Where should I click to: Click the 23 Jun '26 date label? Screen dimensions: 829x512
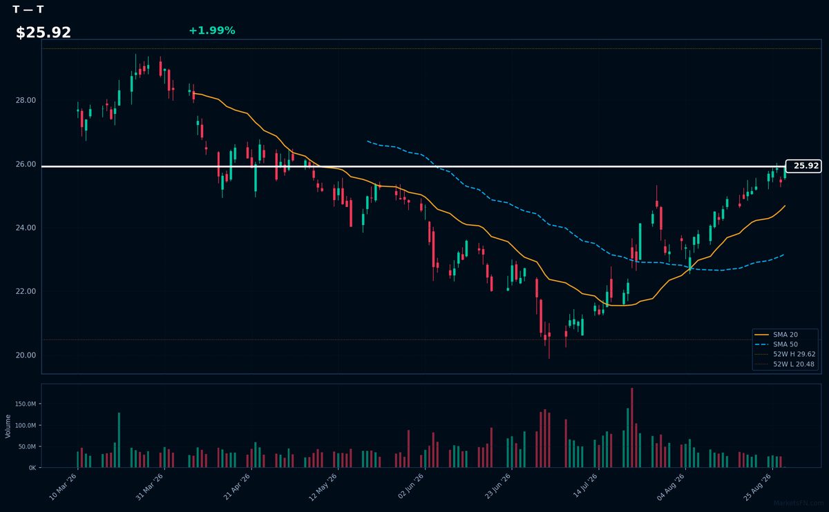[496, 486]
